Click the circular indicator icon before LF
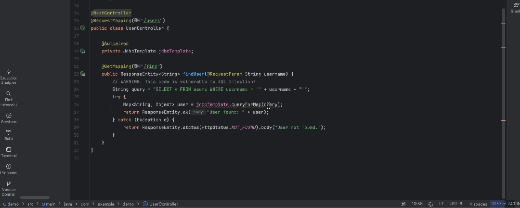Screen dimensions: 520x208 pyautogui.click(x=431, y=204)
